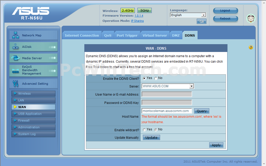
Task: Switch to the DMZ tab
Action: (x=176, y=35)
